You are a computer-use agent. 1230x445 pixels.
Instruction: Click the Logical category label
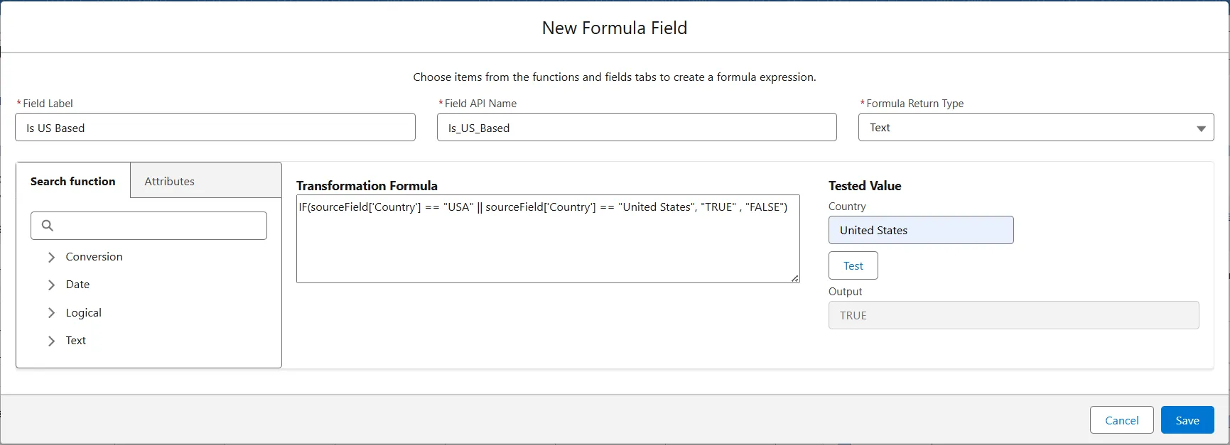click(x=84, y=313)
